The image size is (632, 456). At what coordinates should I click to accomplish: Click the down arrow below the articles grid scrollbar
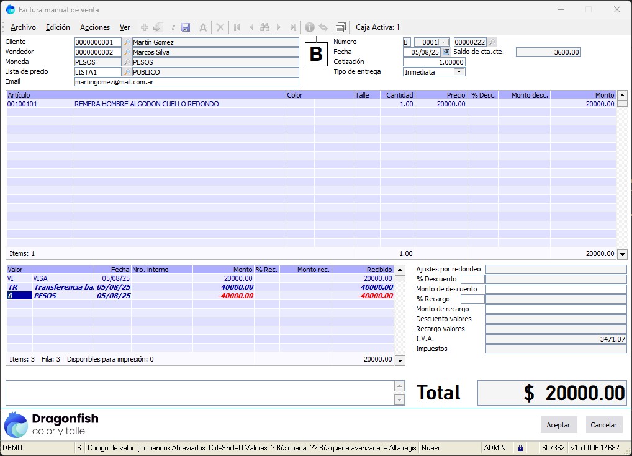point(622,254)
